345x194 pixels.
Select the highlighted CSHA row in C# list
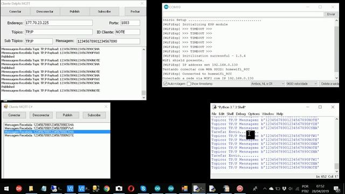[x=57, y=131]
